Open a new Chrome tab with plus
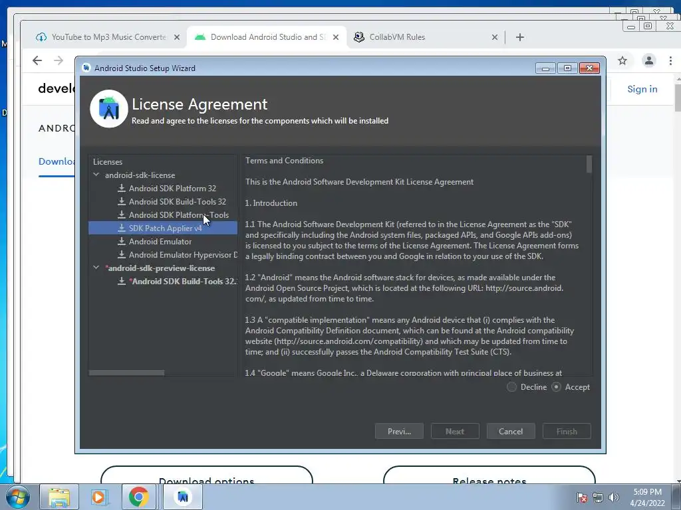This screenshot has width=681, height=510. click(x=520, y=37)
